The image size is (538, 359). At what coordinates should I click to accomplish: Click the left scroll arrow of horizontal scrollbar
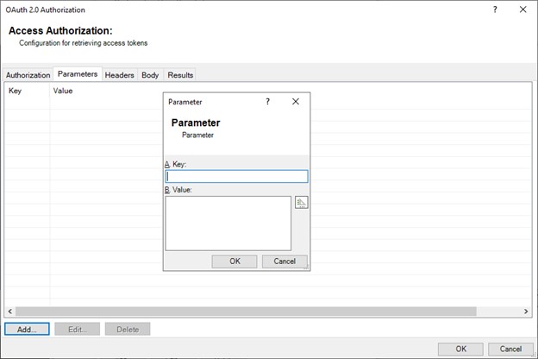click(x=9, y=311)
